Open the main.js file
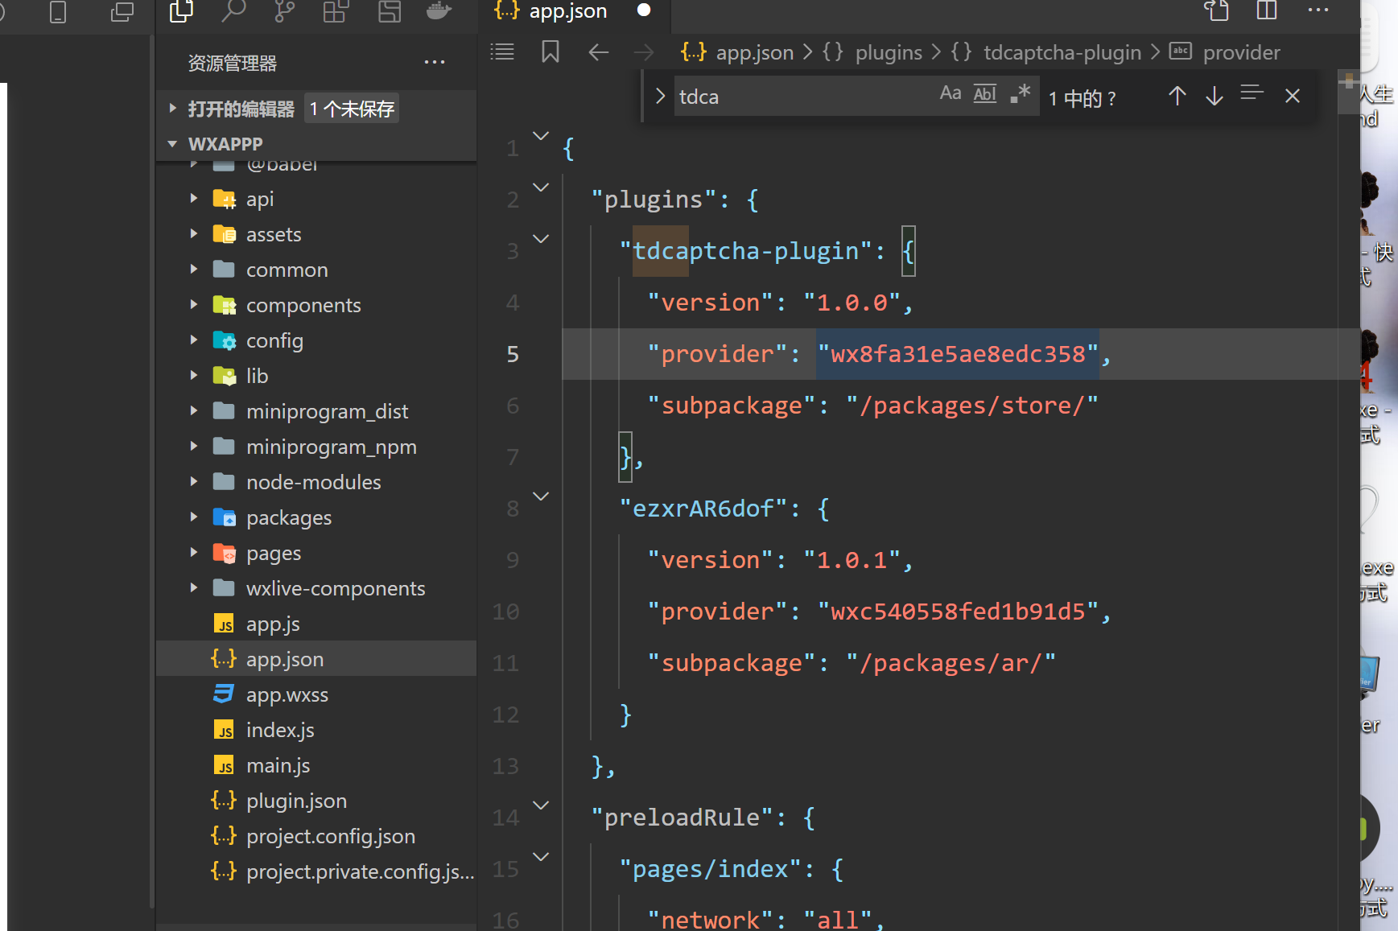Screen dimensions: 1398x931 [x=316, y=765]
